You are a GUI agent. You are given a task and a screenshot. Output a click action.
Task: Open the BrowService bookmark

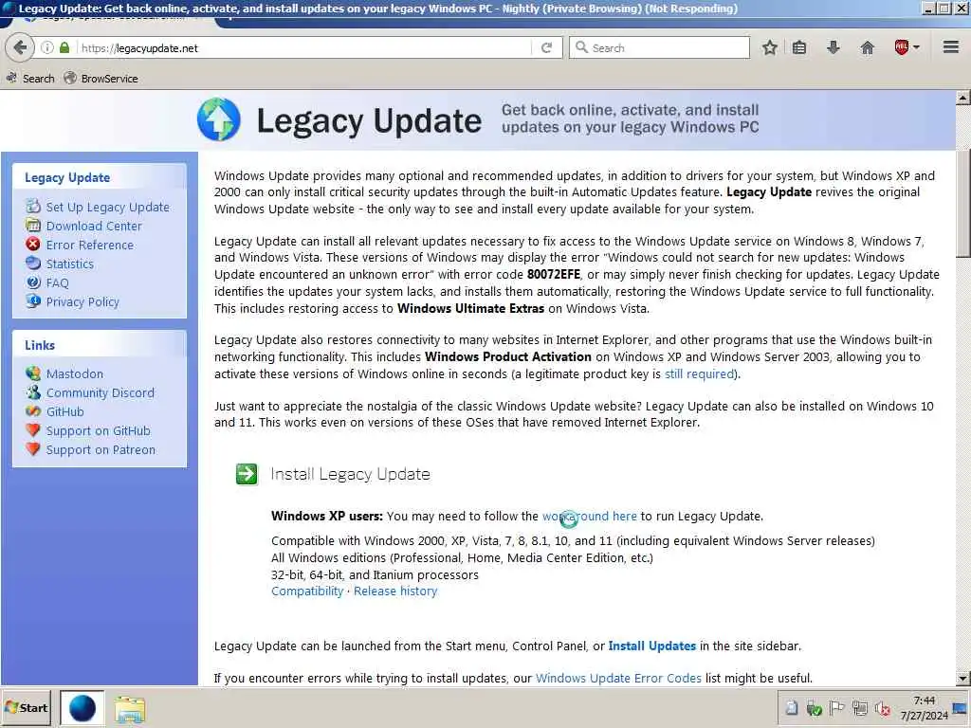pyautogui.click(x=101, y=79)
